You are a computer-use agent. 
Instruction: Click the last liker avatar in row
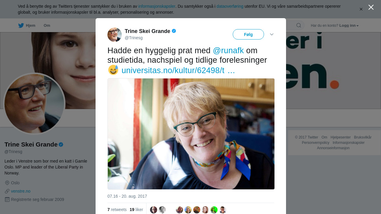coord(223,210)
